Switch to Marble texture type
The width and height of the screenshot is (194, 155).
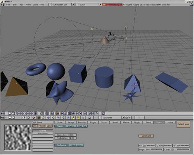126,122
